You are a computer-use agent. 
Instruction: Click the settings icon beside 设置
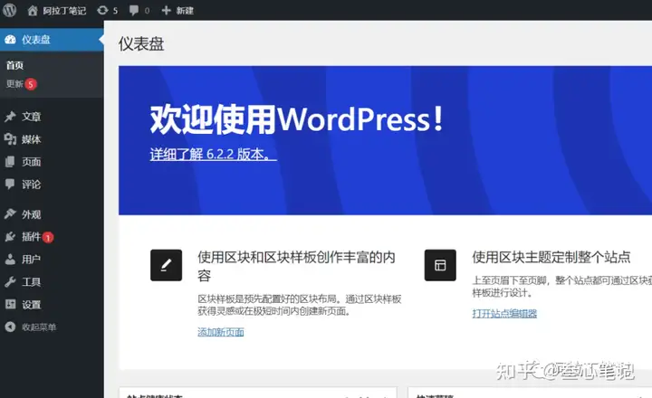tap(10, 304)
